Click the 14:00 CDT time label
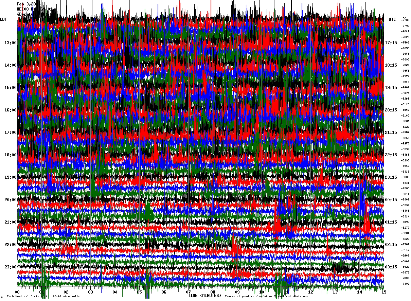The image size is (411, 301). point(10,65)
